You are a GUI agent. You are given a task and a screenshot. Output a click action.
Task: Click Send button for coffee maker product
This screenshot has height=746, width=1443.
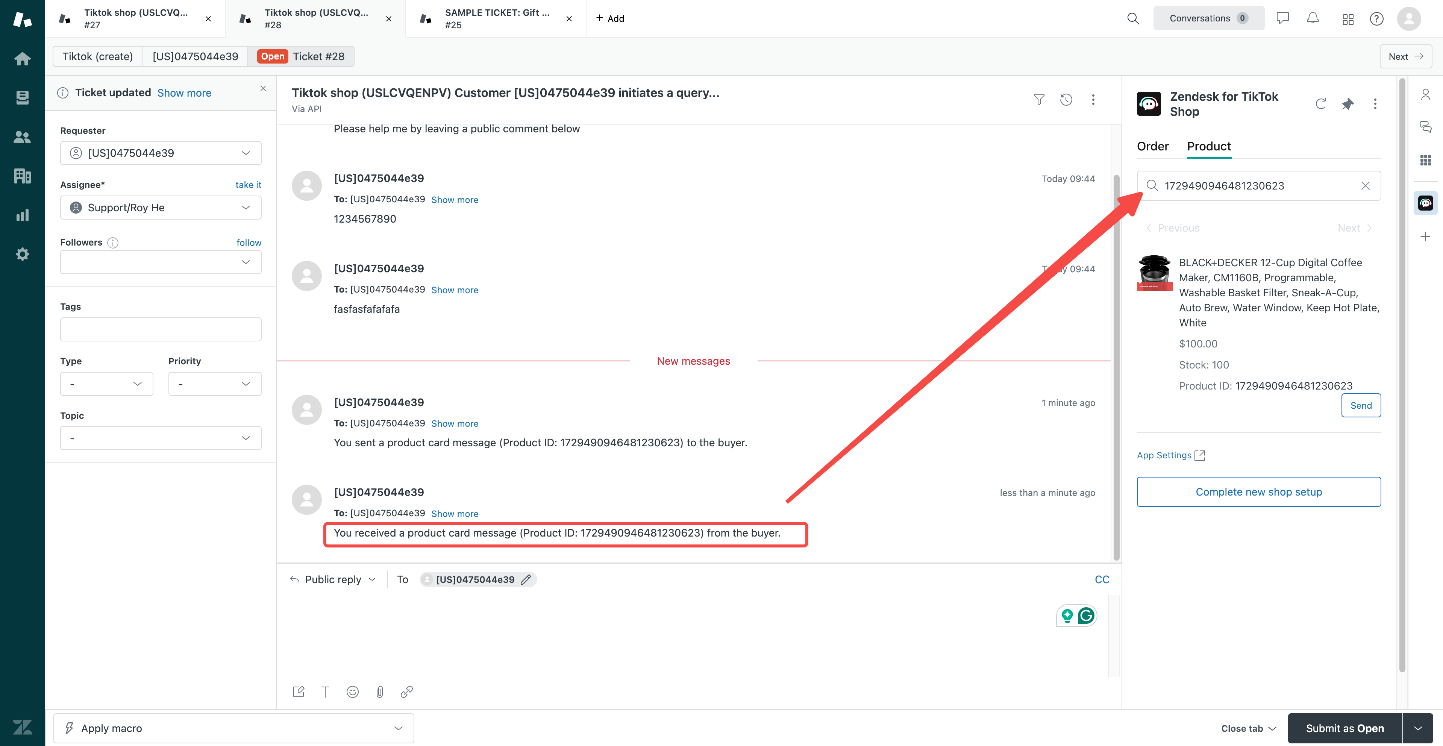click(1361, 405)
